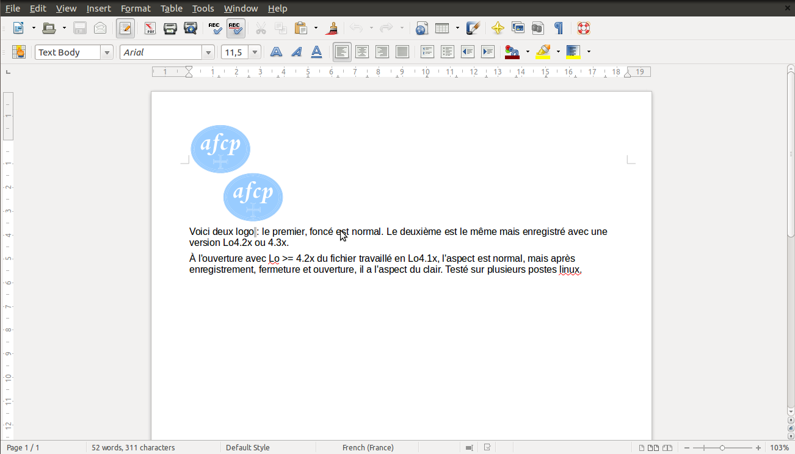Open the Arial font name dropdown
Viewport: 795px width, 454px height.
[x=209, y=52]
